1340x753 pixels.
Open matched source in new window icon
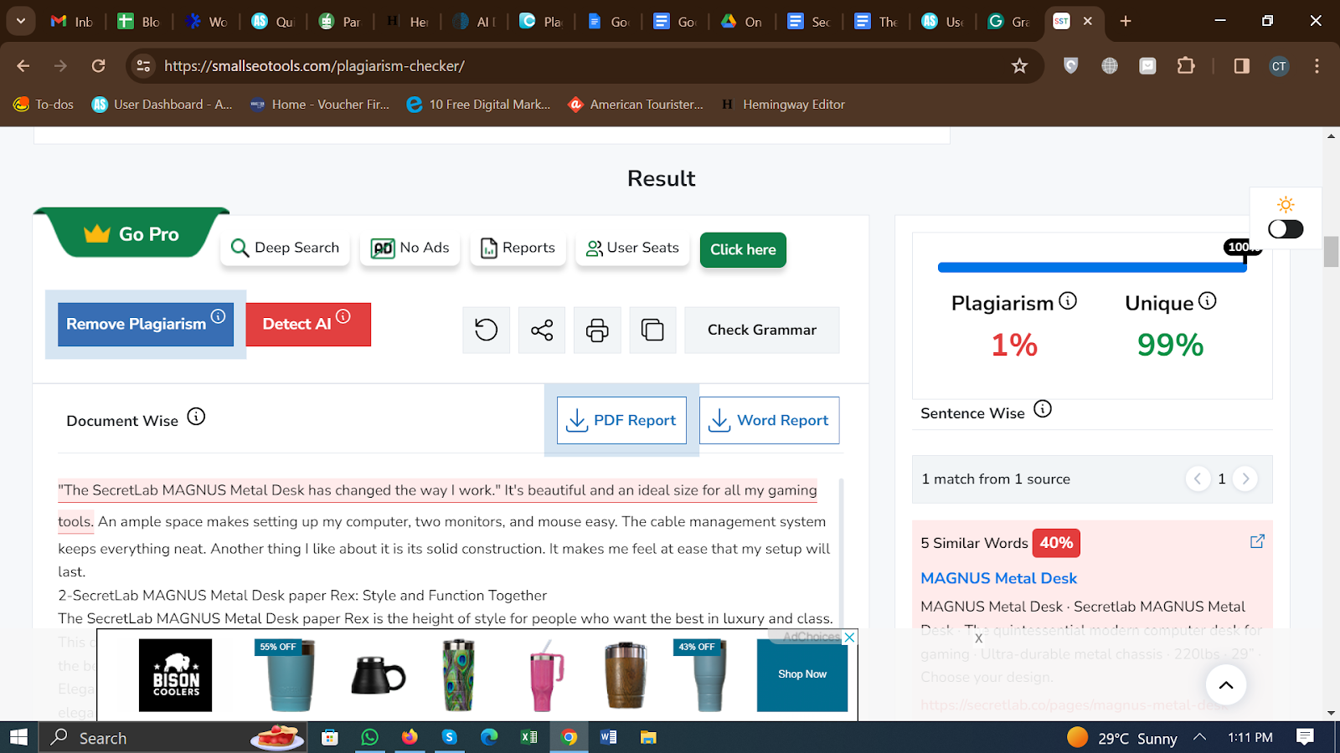point(1257,541)
